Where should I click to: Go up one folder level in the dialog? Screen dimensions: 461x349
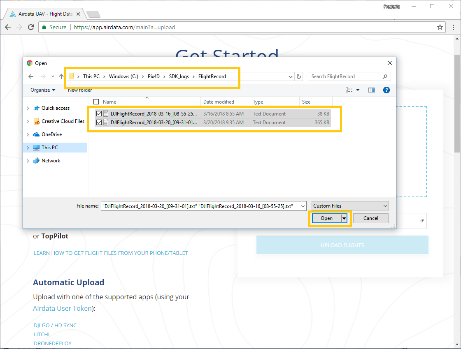(61, 76)
